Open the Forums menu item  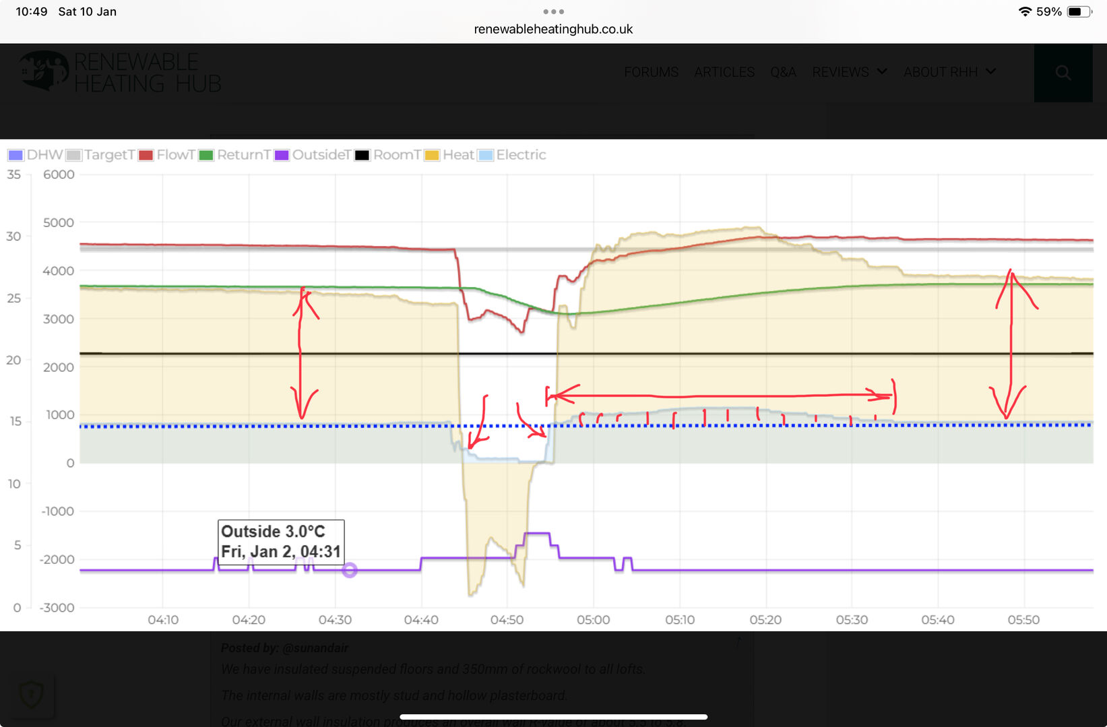tap(651, 72)
